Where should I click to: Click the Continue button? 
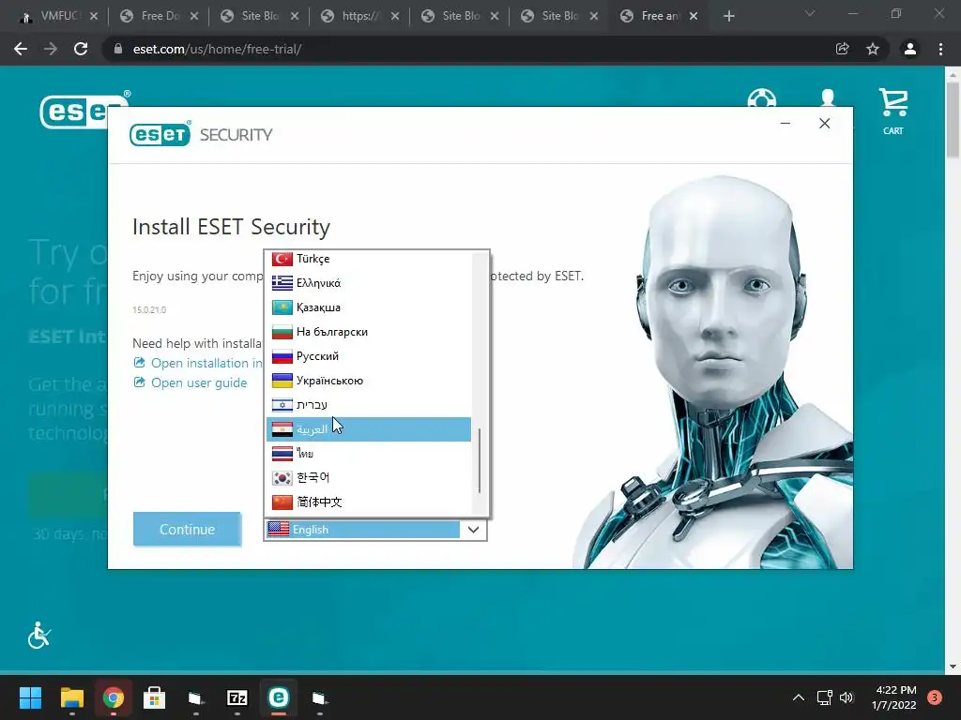pyautogui.click(x=187, y=529)
